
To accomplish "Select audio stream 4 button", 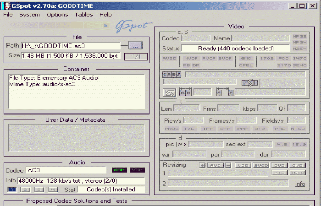I will [54, 189].
